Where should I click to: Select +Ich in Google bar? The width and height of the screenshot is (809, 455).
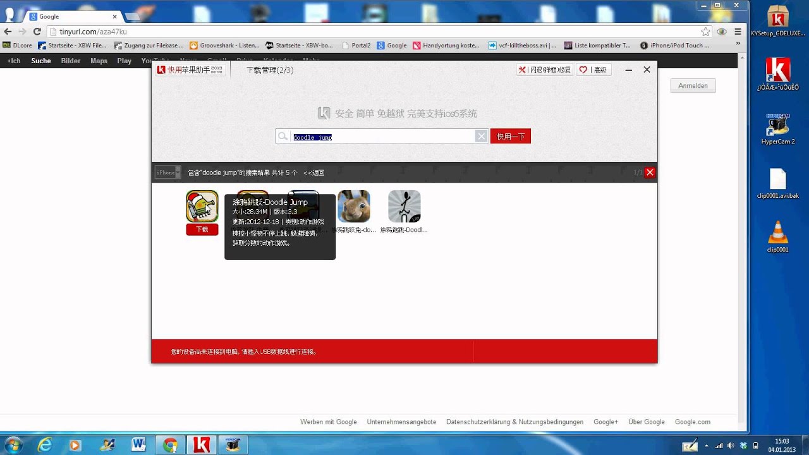13,61
